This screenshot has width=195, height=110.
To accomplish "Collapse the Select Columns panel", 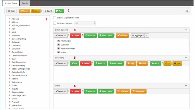I will (x=186, y=30).
